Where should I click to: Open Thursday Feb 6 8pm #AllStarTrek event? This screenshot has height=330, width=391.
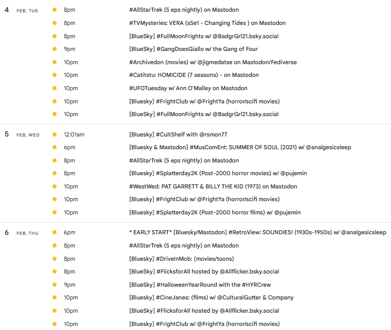pyautogui.click(x=184, y=245)
